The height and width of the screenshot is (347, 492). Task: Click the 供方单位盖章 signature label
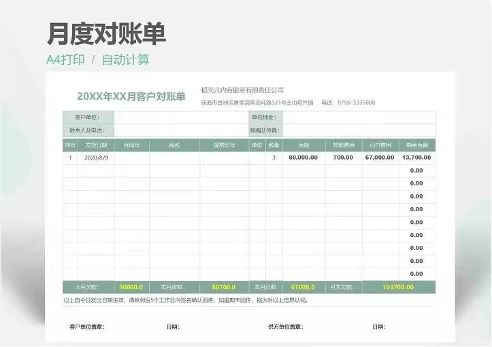(286, 327)
